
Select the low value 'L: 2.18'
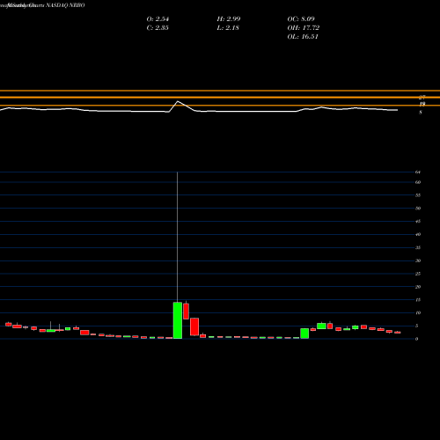coord(228,27)
